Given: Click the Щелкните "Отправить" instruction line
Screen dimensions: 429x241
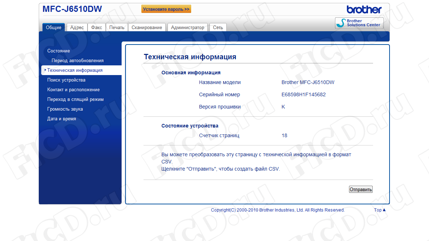Looking at the screenshot, I should [221, 169].
